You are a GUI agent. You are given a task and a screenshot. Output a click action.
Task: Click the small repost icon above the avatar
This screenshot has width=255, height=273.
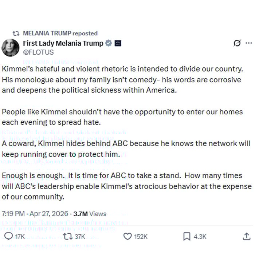point(16,33)
